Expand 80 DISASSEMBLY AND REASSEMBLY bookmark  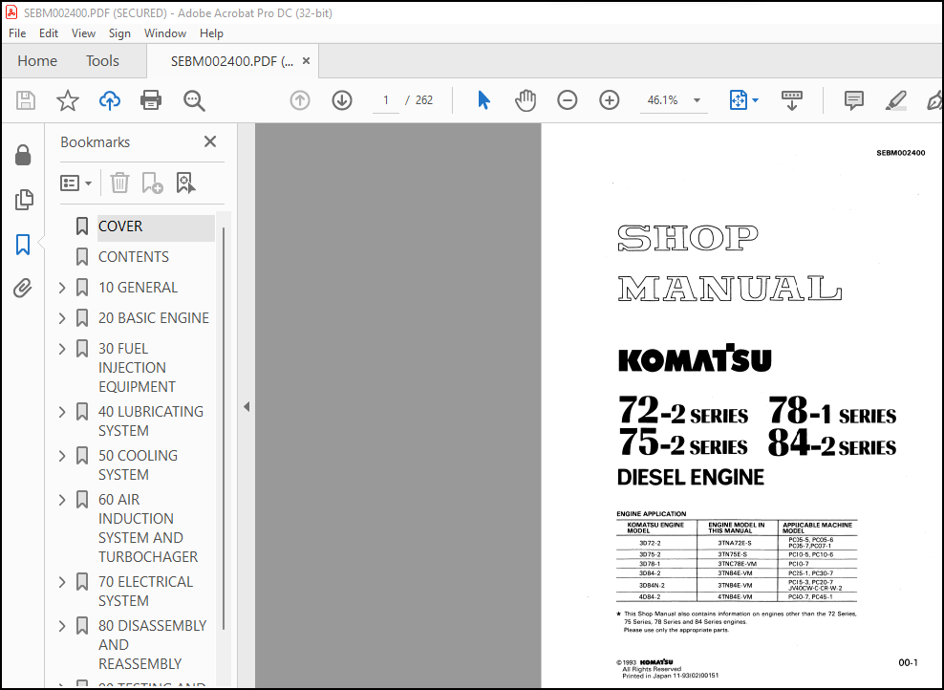coord(62,626)
